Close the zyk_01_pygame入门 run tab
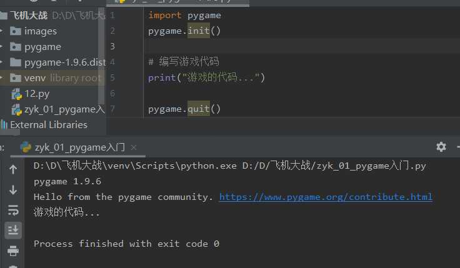 pos(134,147)
